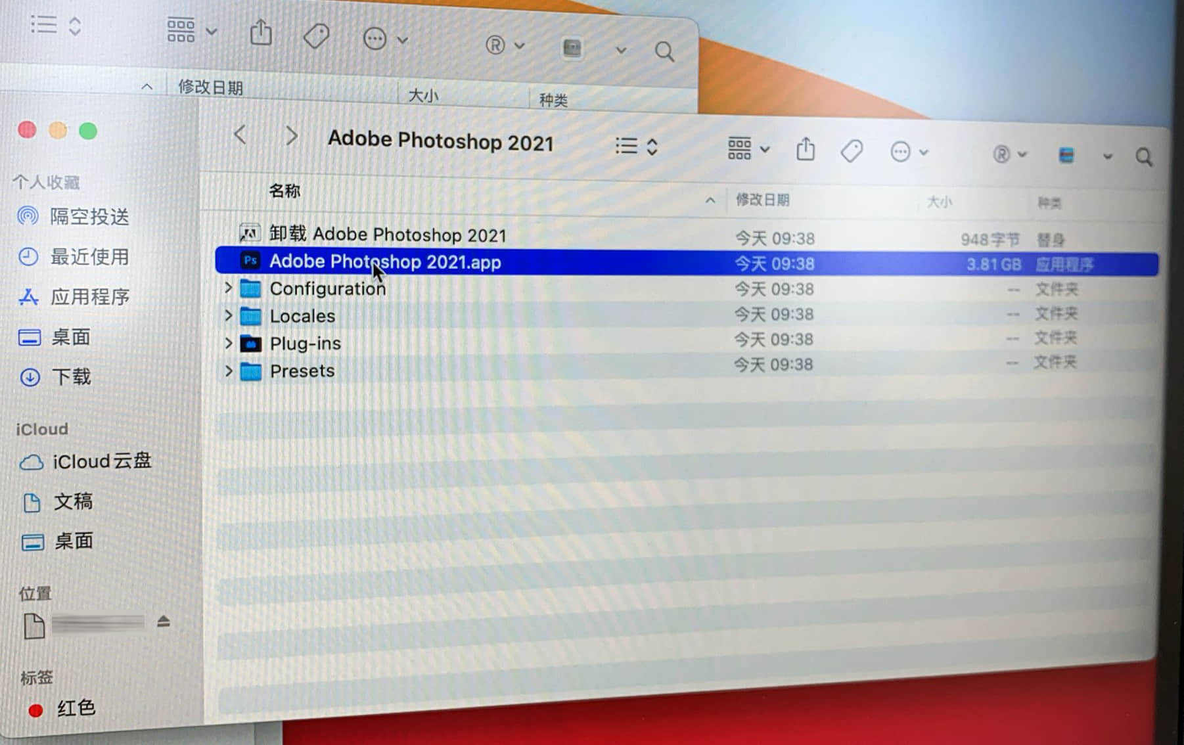Viewport: 1184px width, 745px height.
Task: Click the search icon in front Finder window
Action: coord(1144,157)
